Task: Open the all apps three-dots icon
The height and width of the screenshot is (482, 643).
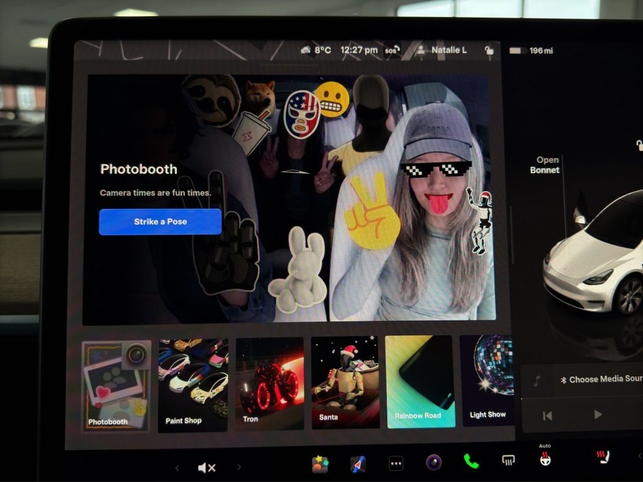Action: (x=396, y=464)
